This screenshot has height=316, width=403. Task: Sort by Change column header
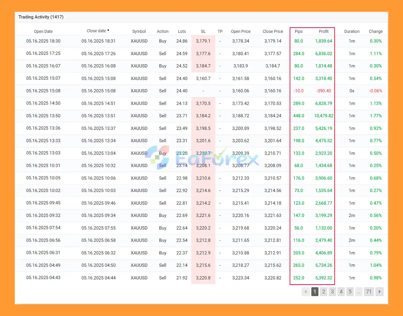376,31
